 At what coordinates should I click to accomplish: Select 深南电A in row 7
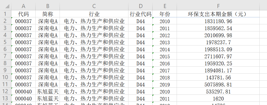click(48, 56)
